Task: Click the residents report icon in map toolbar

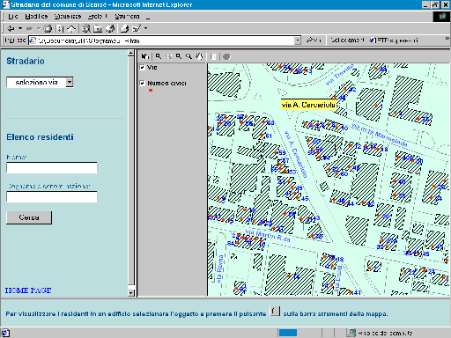Action: coord(213,56)
